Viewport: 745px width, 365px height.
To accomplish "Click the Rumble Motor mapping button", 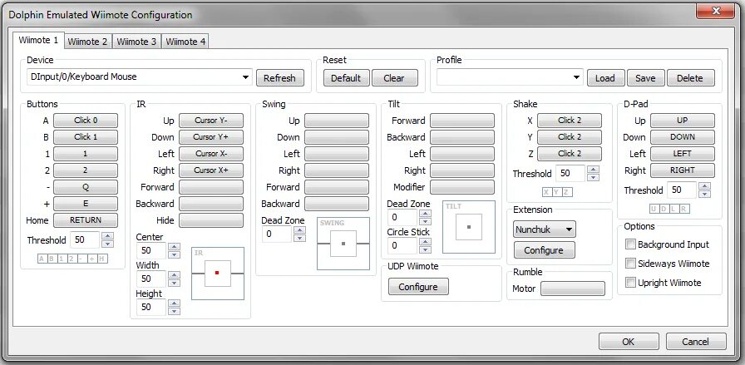I will click(573, 289).
